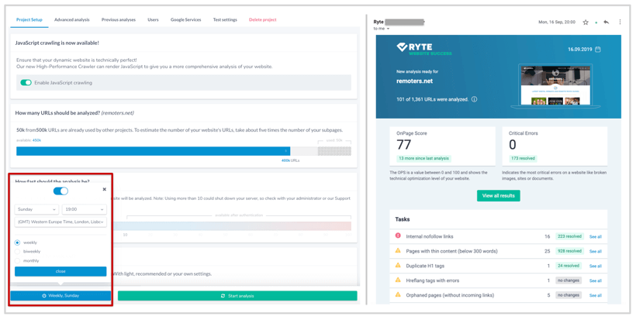Click the info icon beside URLs analyzed
Screen dimensions: 636x320
coord(474,99)
